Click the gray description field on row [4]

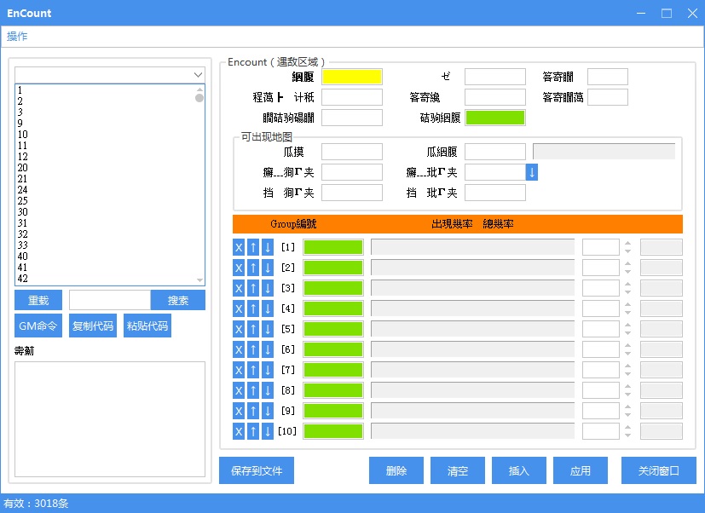[x=472, y=308]
